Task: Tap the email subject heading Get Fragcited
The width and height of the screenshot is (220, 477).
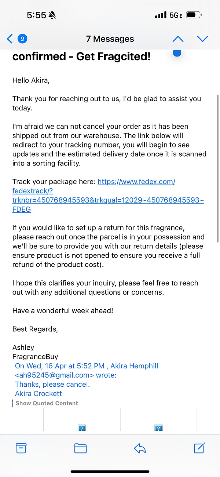Action: [x=81, y=57]
